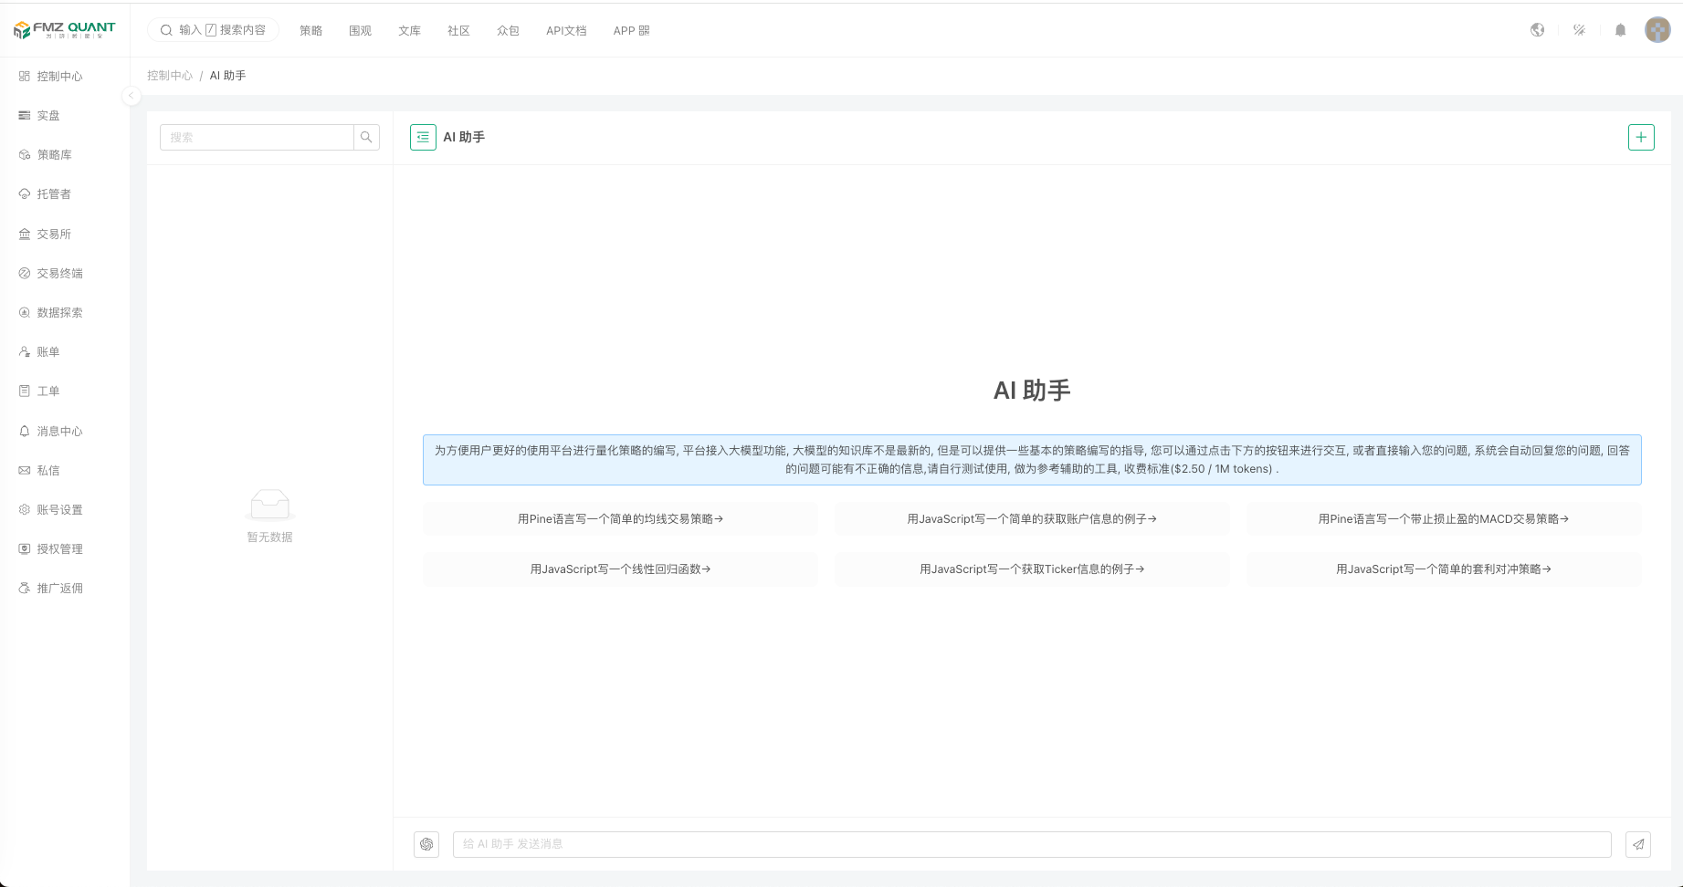Choose the JavaScript 线性回归函数 prompt suggestion
Image resolution: width=1683 pixels, height=887 pixels.
tap(619, 569)
